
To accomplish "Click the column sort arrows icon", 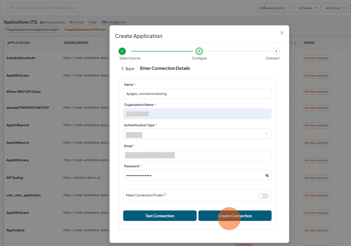I will click(295, 43).
